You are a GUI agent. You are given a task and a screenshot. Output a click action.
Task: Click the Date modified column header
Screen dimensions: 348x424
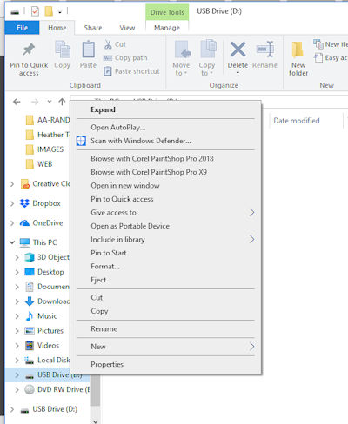(x=297, y=121)
